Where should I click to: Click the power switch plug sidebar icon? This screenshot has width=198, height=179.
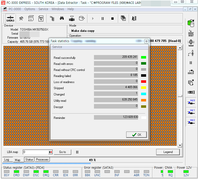tap(191, 53)
